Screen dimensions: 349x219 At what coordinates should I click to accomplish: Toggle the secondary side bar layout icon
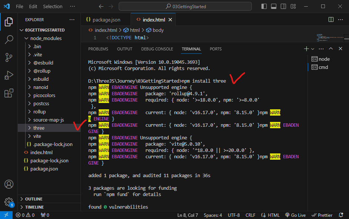click(x=283, y=6)
